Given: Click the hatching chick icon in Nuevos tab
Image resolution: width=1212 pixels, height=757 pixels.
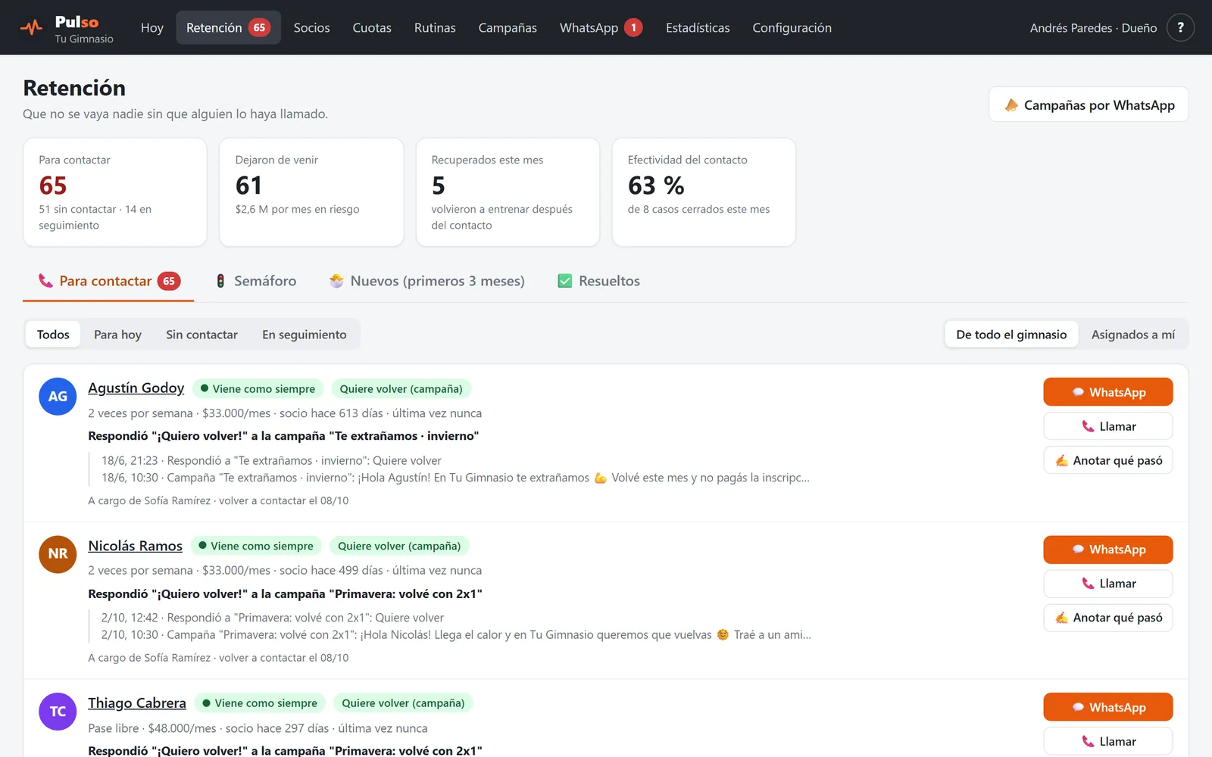Looking at the screenshot, I should click(x=336, y=281).
